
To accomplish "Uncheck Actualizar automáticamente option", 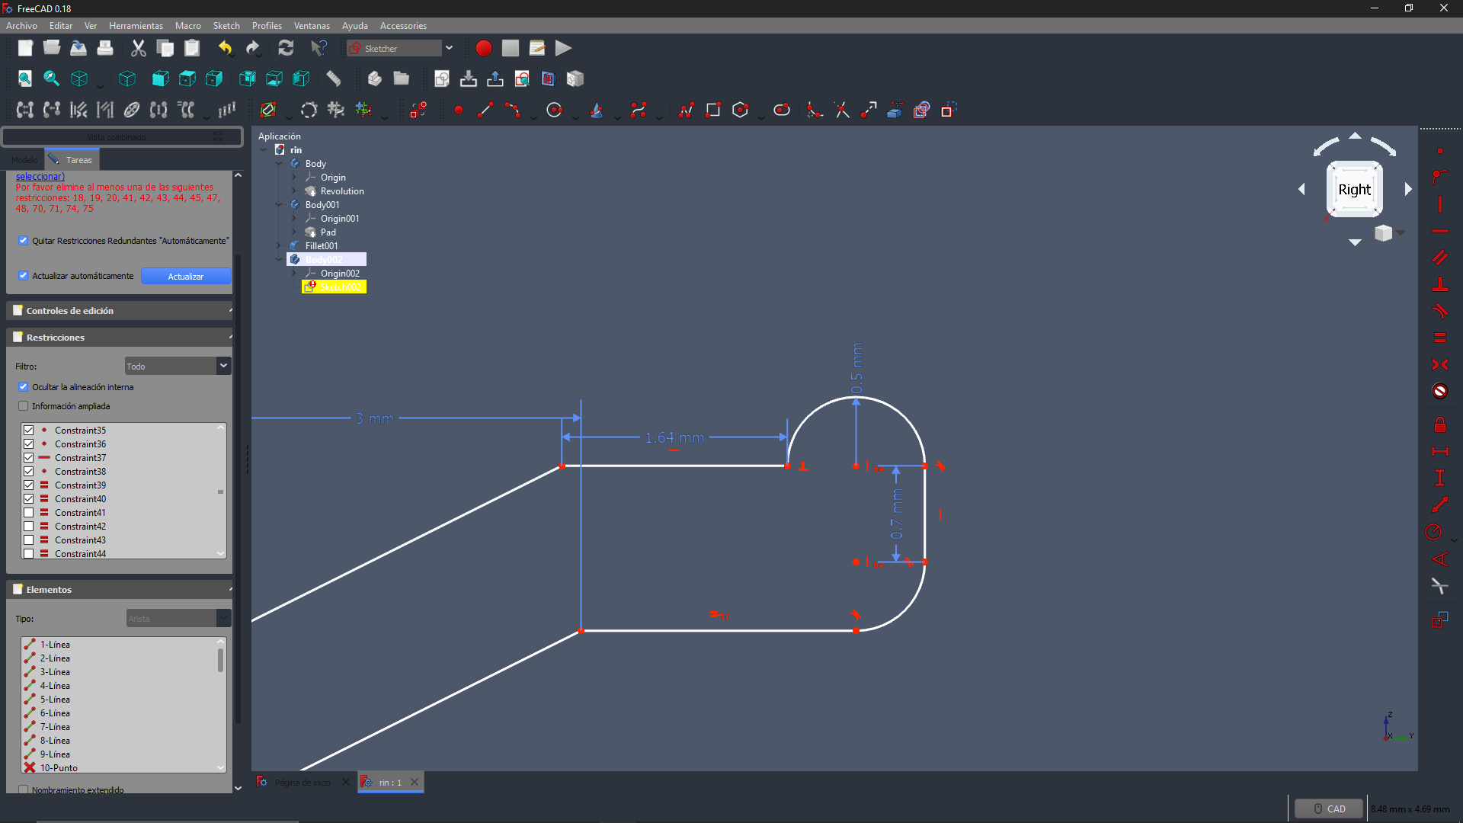I will [24, 276].
